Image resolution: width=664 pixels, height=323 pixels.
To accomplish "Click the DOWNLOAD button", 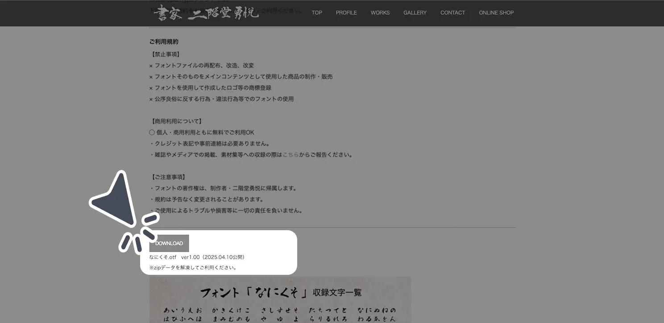I will click(169, 243).
